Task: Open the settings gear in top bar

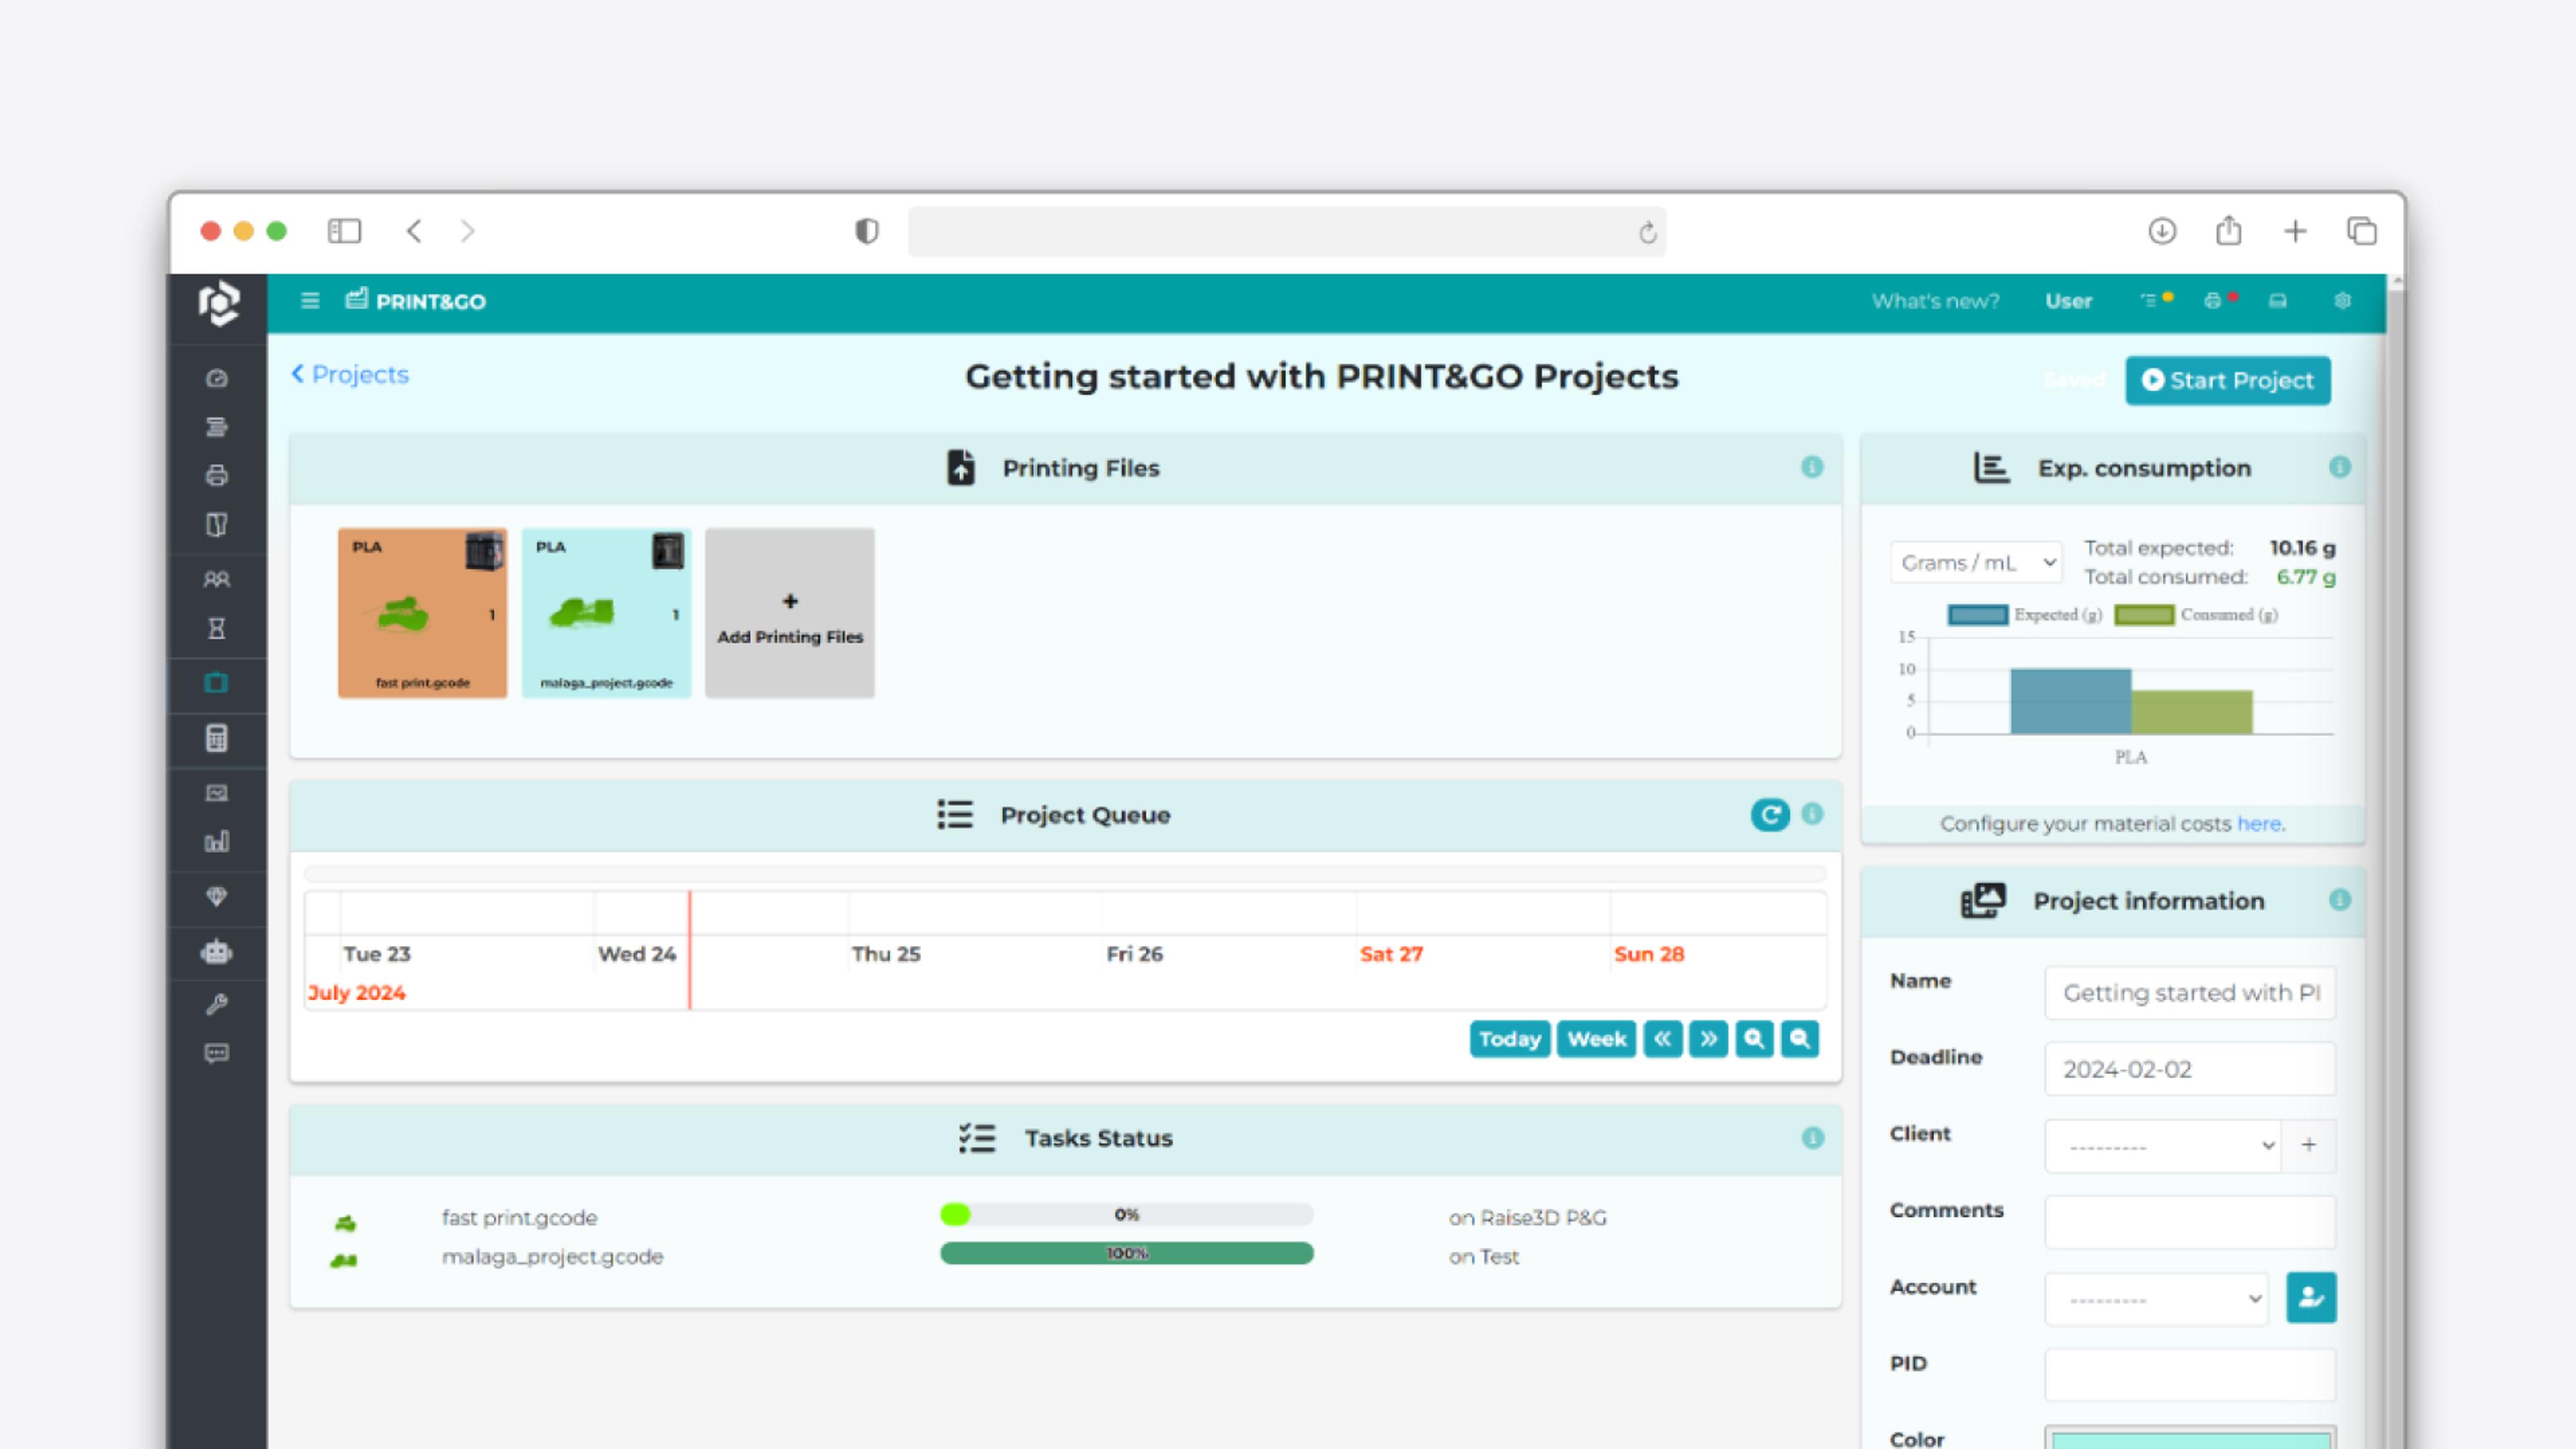Action: 2342,301
